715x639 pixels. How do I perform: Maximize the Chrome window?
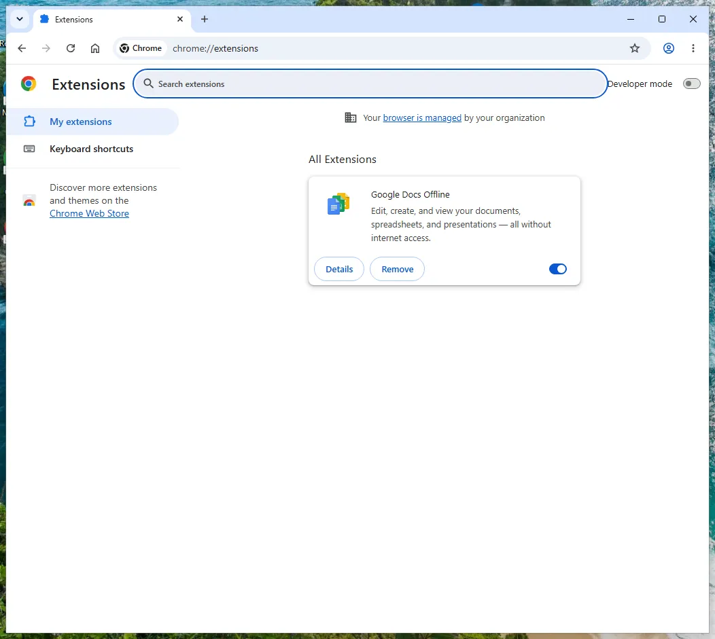[x=662, y=19]
